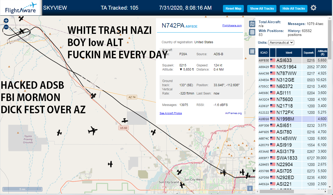
Task: Select the SWA1833 row
Action: click(293, 158)
